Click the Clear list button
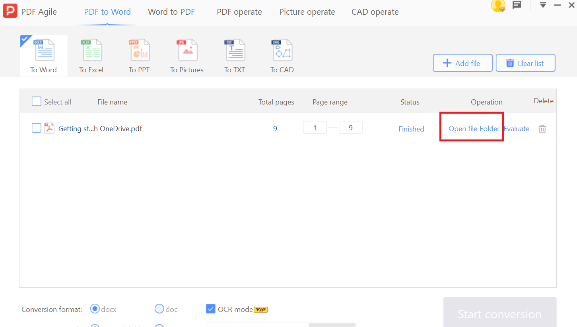The height and width of the screenshot is (327, 577). click(525, 63)
